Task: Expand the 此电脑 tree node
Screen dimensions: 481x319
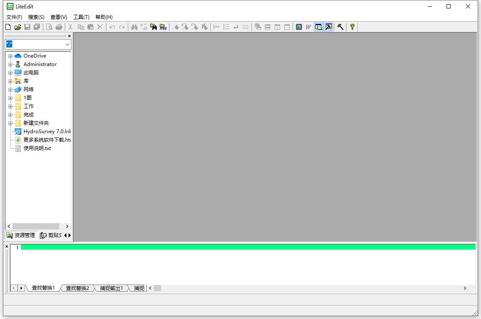Action: (11, 73)
